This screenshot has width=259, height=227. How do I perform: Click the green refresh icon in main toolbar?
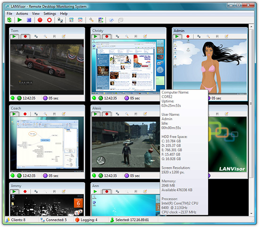(9, 20)
